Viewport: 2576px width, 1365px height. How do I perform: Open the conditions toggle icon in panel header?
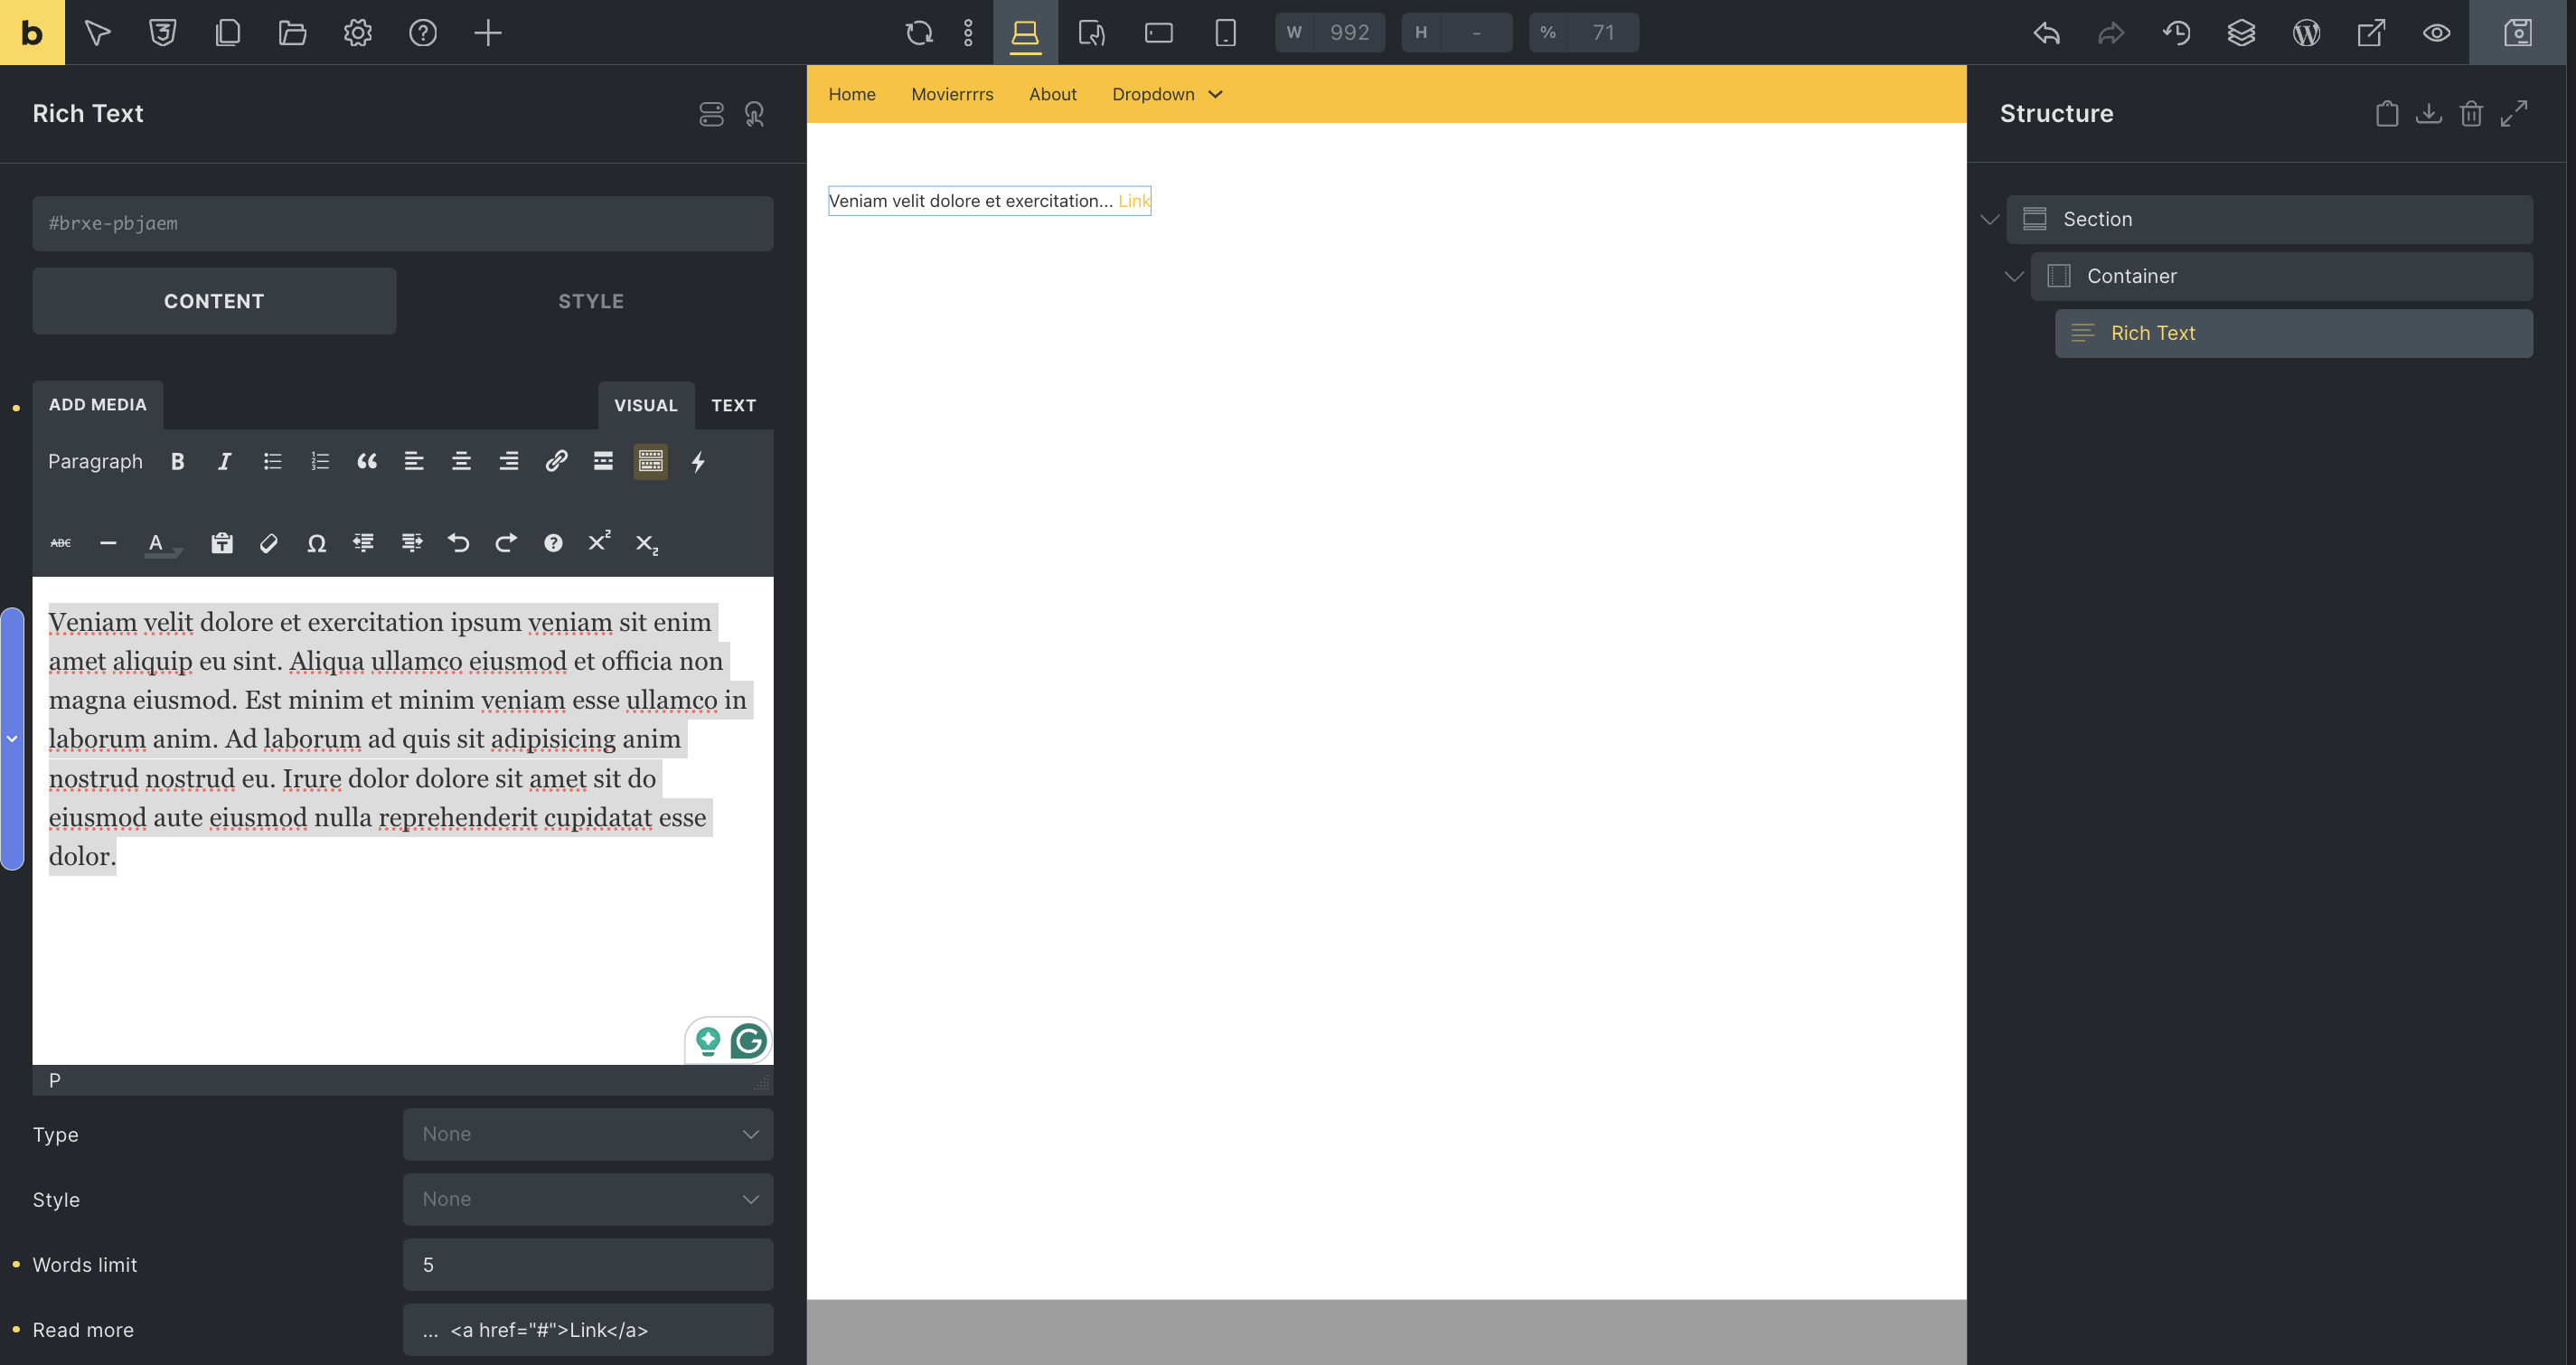click(711, 114)
